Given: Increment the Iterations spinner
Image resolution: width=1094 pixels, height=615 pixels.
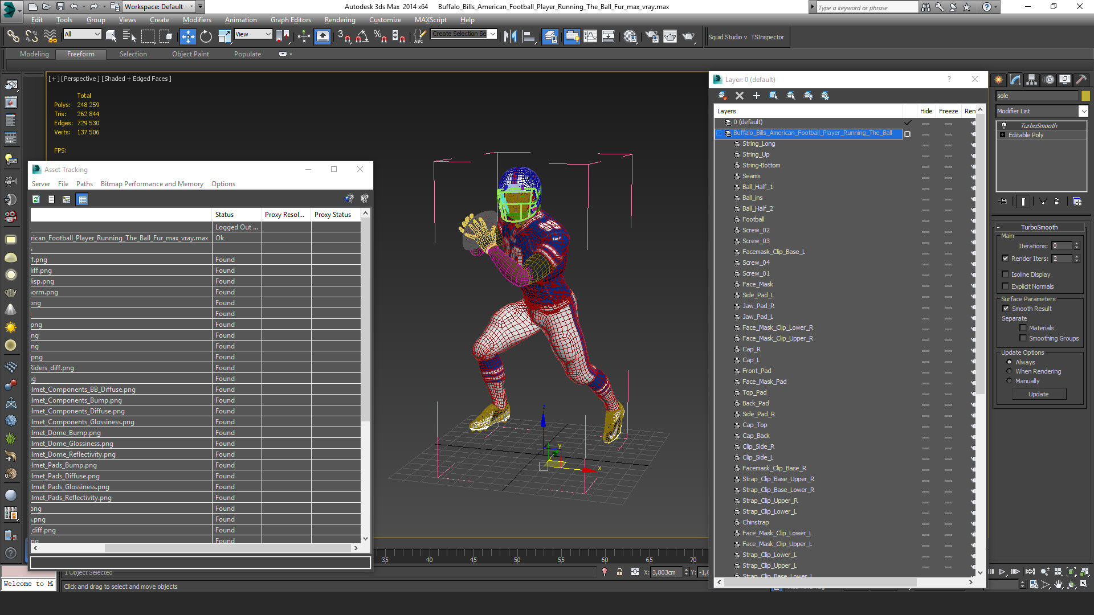Looking at the screenshot, I should pyautogui.click(x=1077, y=244).
